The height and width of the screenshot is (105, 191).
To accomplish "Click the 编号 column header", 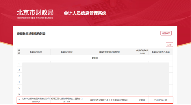I will tap(19, 52).
